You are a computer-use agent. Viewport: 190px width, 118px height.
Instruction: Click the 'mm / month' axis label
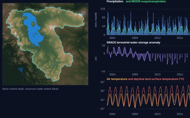coord(96,20)
